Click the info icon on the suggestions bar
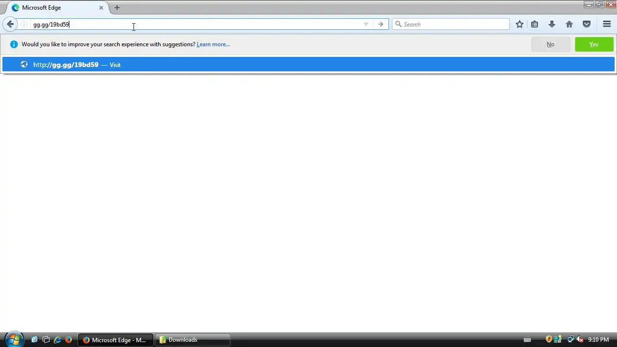The height and width of the screenshot is (347, 617). 13,44
